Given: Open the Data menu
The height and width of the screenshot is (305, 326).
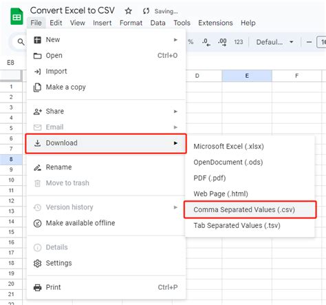Looking at the screenshot, I should coord(158,23).
